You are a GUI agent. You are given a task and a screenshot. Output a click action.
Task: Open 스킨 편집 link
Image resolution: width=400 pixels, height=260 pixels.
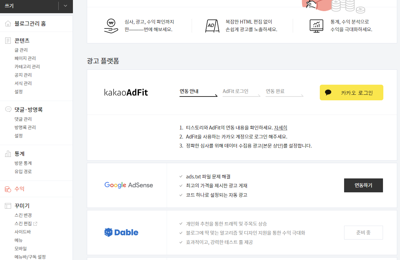coord(23,224)
